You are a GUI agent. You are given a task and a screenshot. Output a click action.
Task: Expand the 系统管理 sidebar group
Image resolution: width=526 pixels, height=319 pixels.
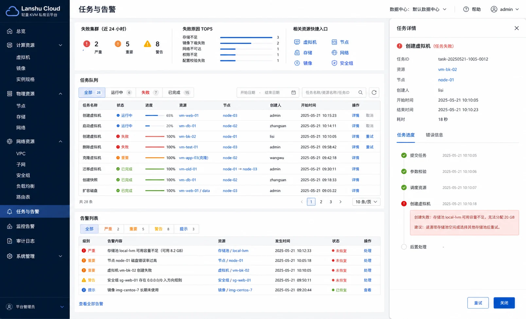[x=61, y=256]
